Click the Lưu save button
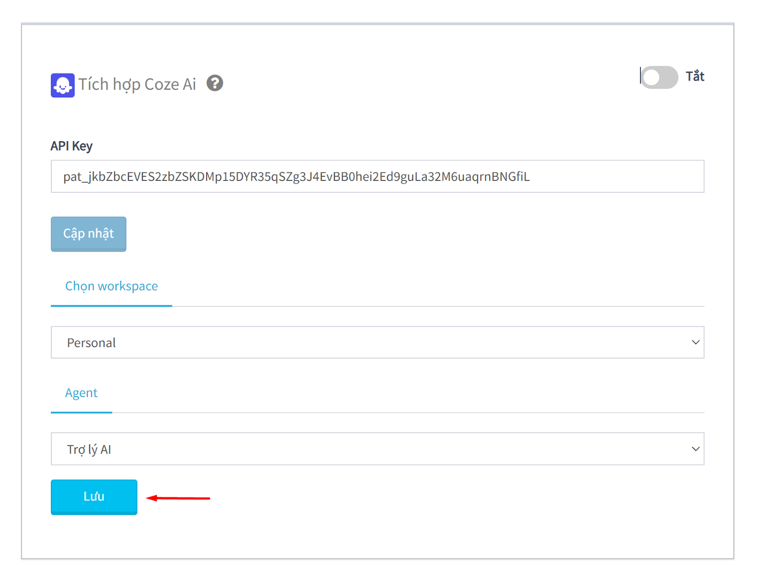This screenshot has height=588, width=760. coord(94,497)
